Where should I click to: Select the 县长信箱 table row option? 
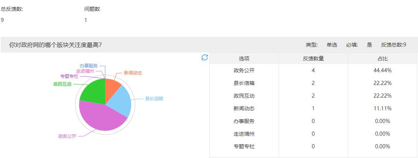(x=244, y=83)
